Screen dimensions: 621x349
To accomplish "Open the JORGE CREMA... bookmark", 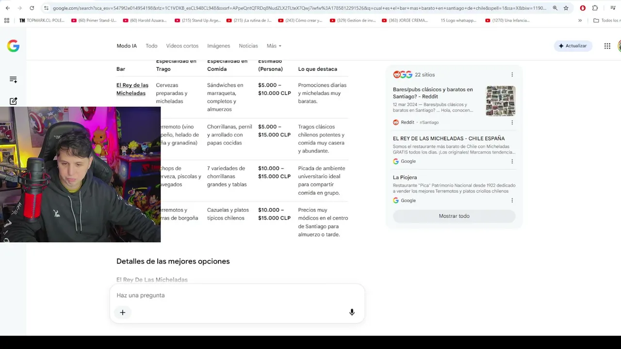I will pyautogui.click(x=405, y=20).
